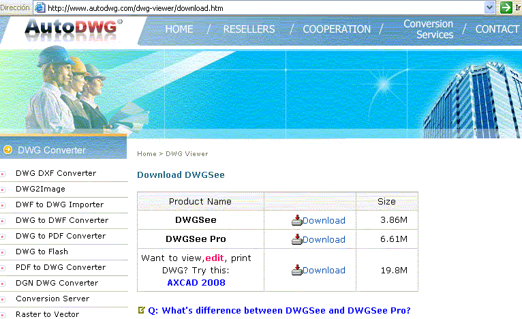Image resolution: width=522 pixels, height=319 pixels.
Task: Click the 'Size' column header
Action: coord(386,202)
